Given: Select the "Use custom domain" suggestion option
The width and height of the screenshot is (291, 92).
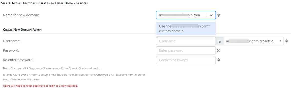Looking at the screenshot, I should point(186,29).
